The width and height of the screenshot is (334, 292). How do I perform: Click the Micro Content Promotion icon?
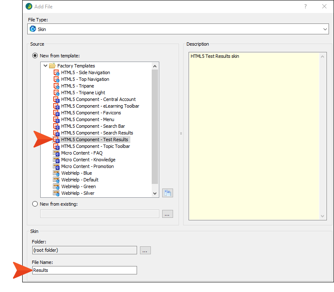coord(56,167)
